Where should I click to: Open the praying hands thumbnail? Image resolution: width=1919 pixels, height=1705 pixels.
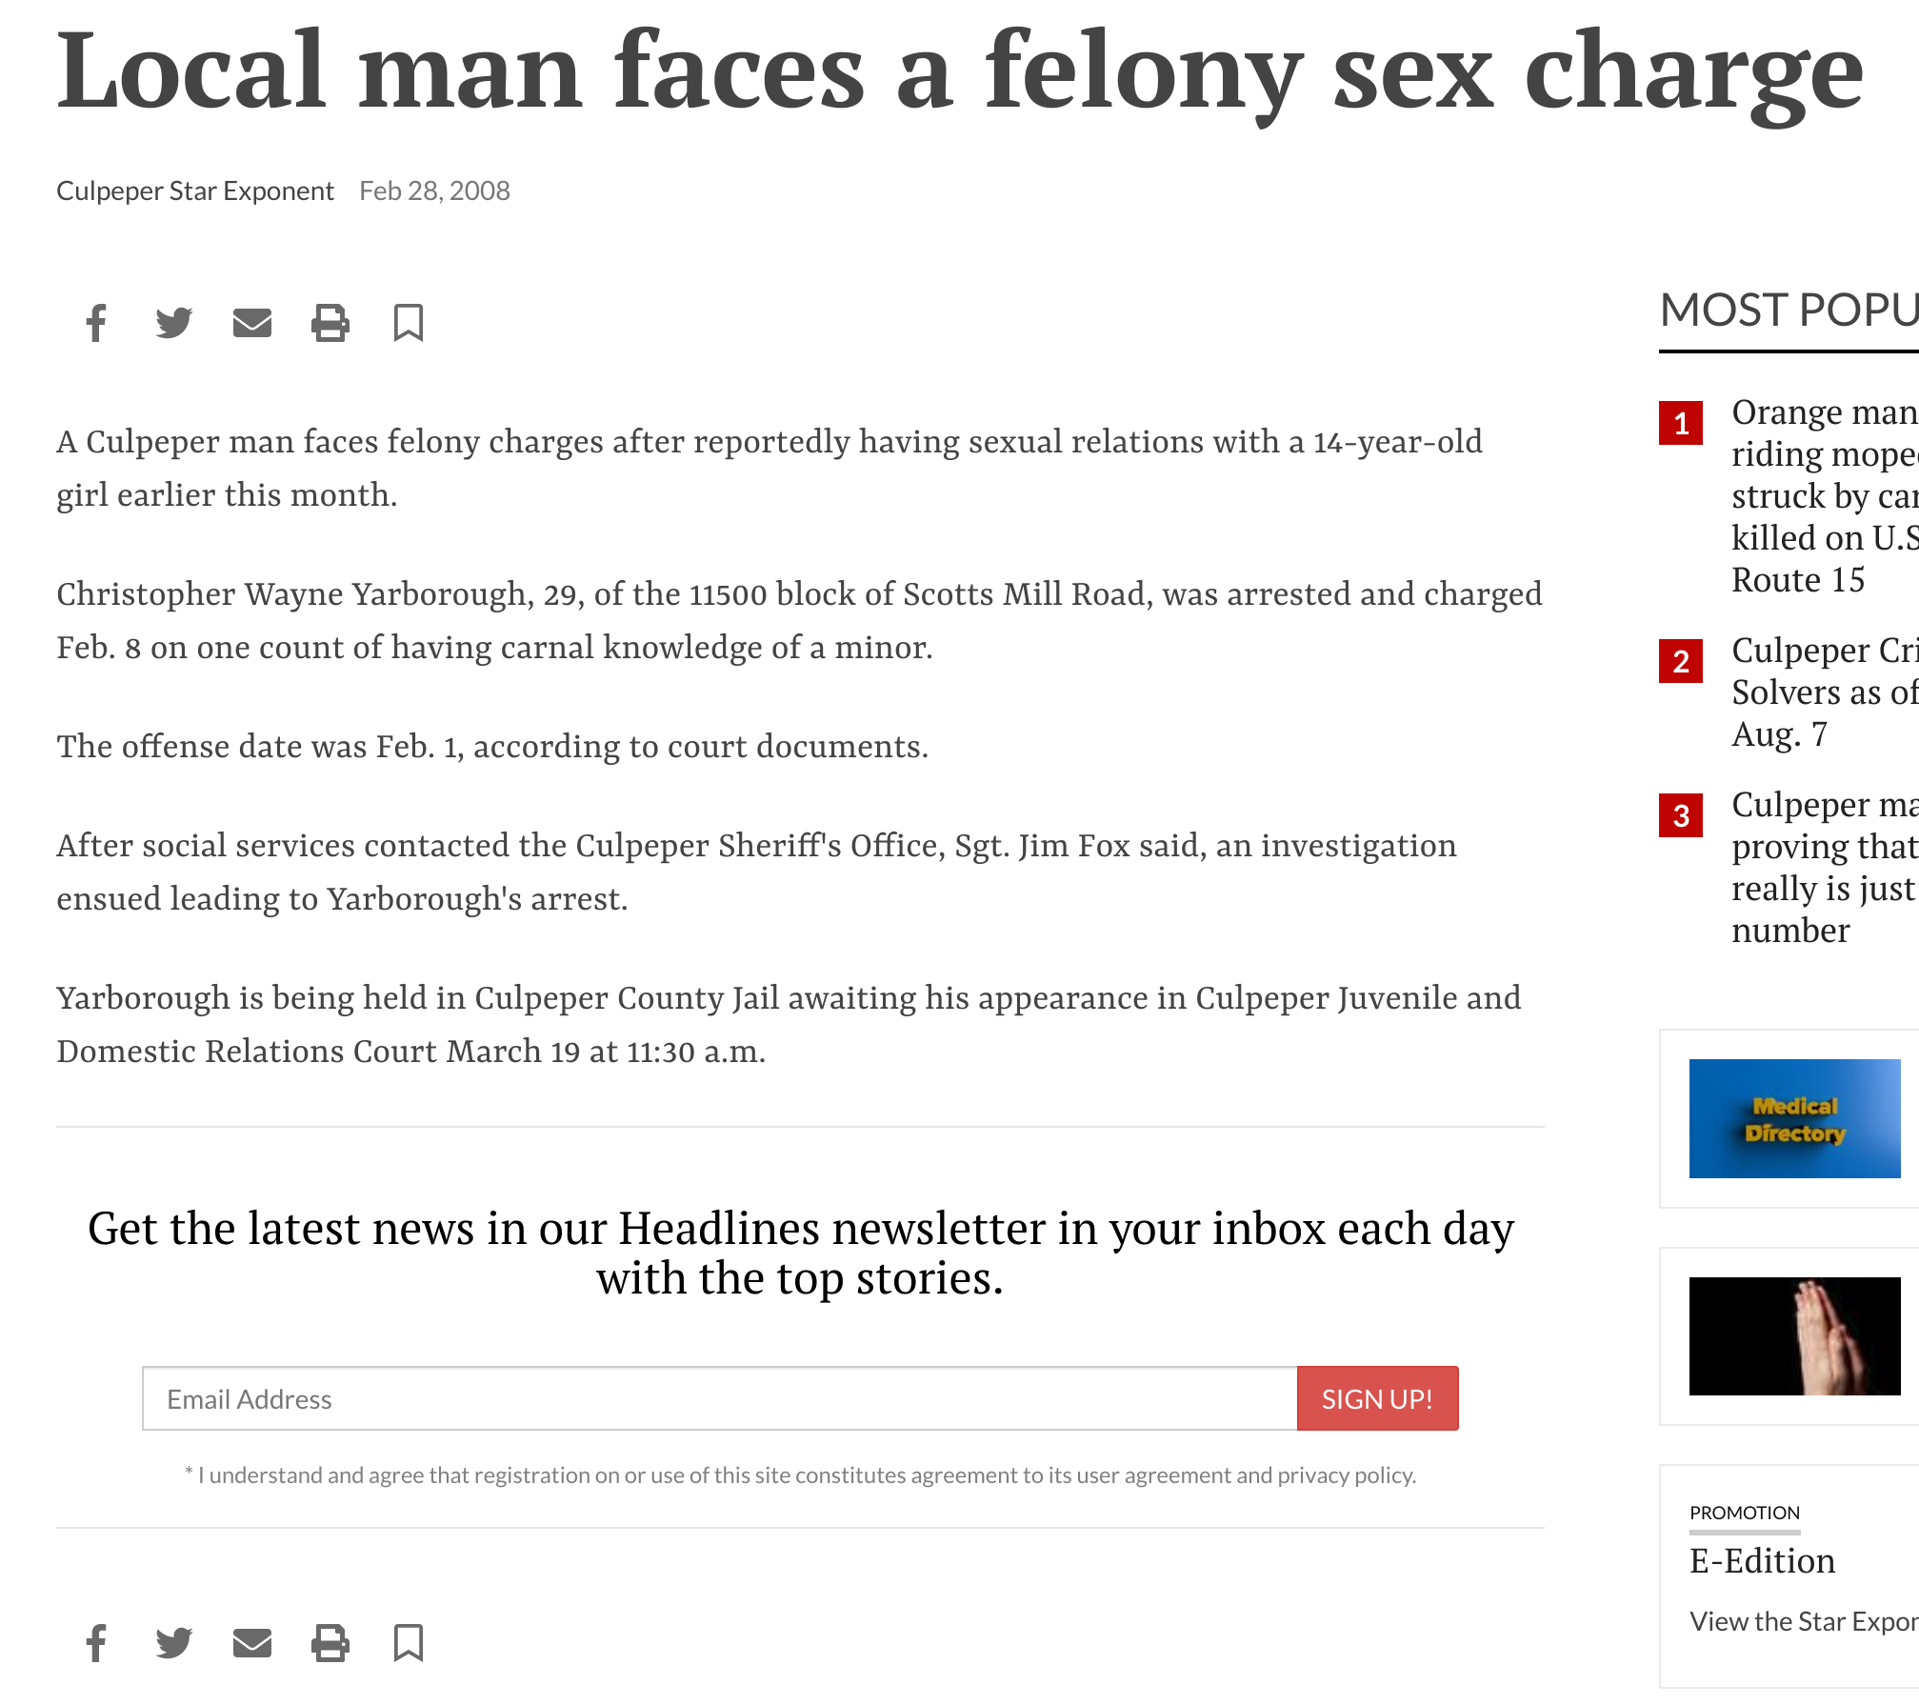coord(1794,1336)
